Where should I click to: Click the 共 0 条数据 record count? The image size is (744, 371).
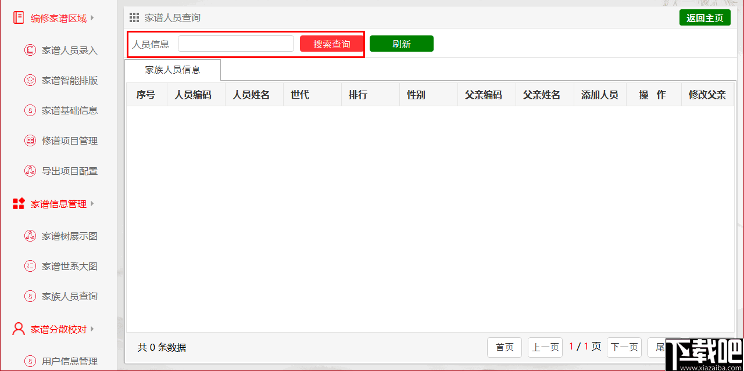(162, 348)
